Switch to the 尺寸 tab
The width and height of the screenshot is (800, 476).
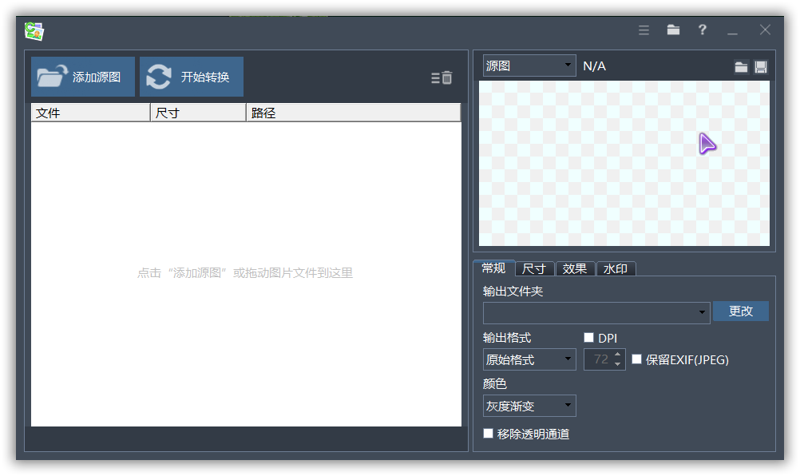(x=533, y=268)
